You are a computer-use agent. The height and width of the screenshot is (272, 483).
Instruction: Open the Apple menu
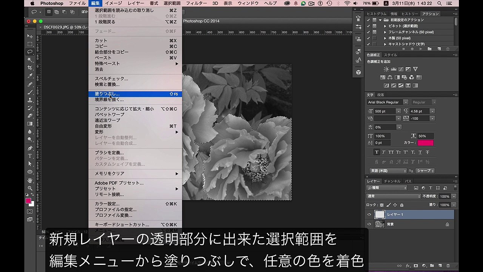(x=33, y=3)
